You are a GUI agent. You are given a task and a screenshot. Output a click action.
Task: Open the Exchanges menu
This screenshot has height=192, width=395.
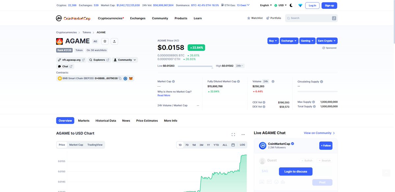tap(138, 18)
